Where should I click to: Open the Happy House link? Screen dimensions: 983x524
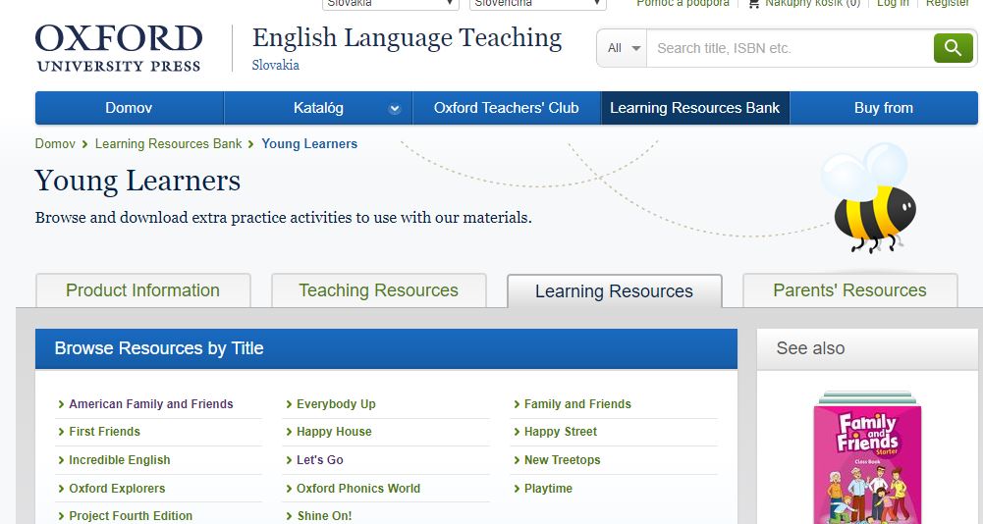[334, 432]
